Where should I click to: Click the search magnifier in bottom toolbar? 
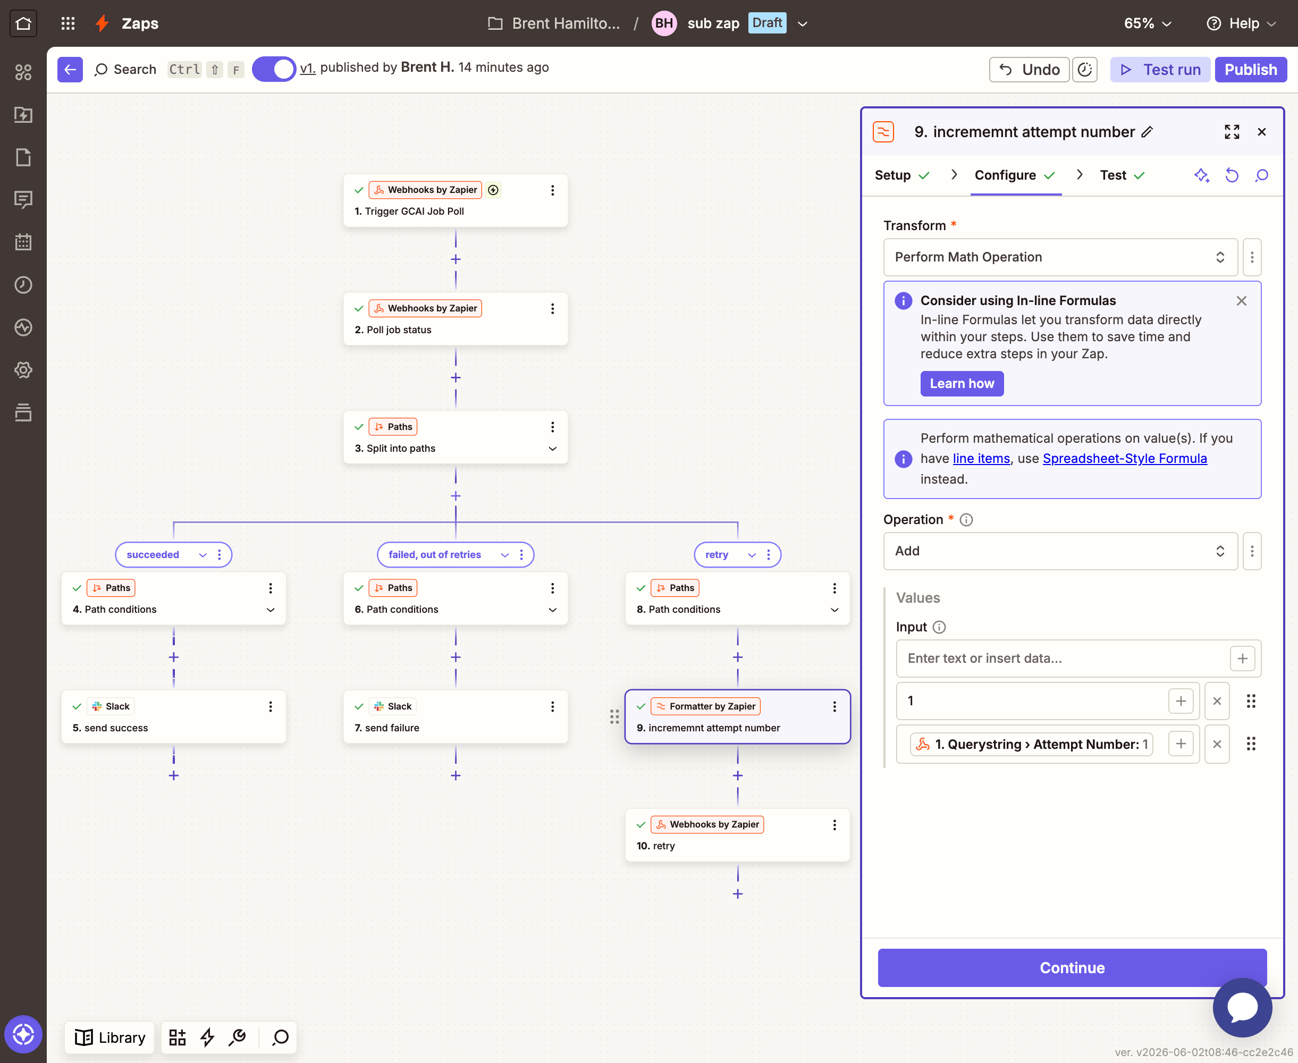pos(281,1037)
